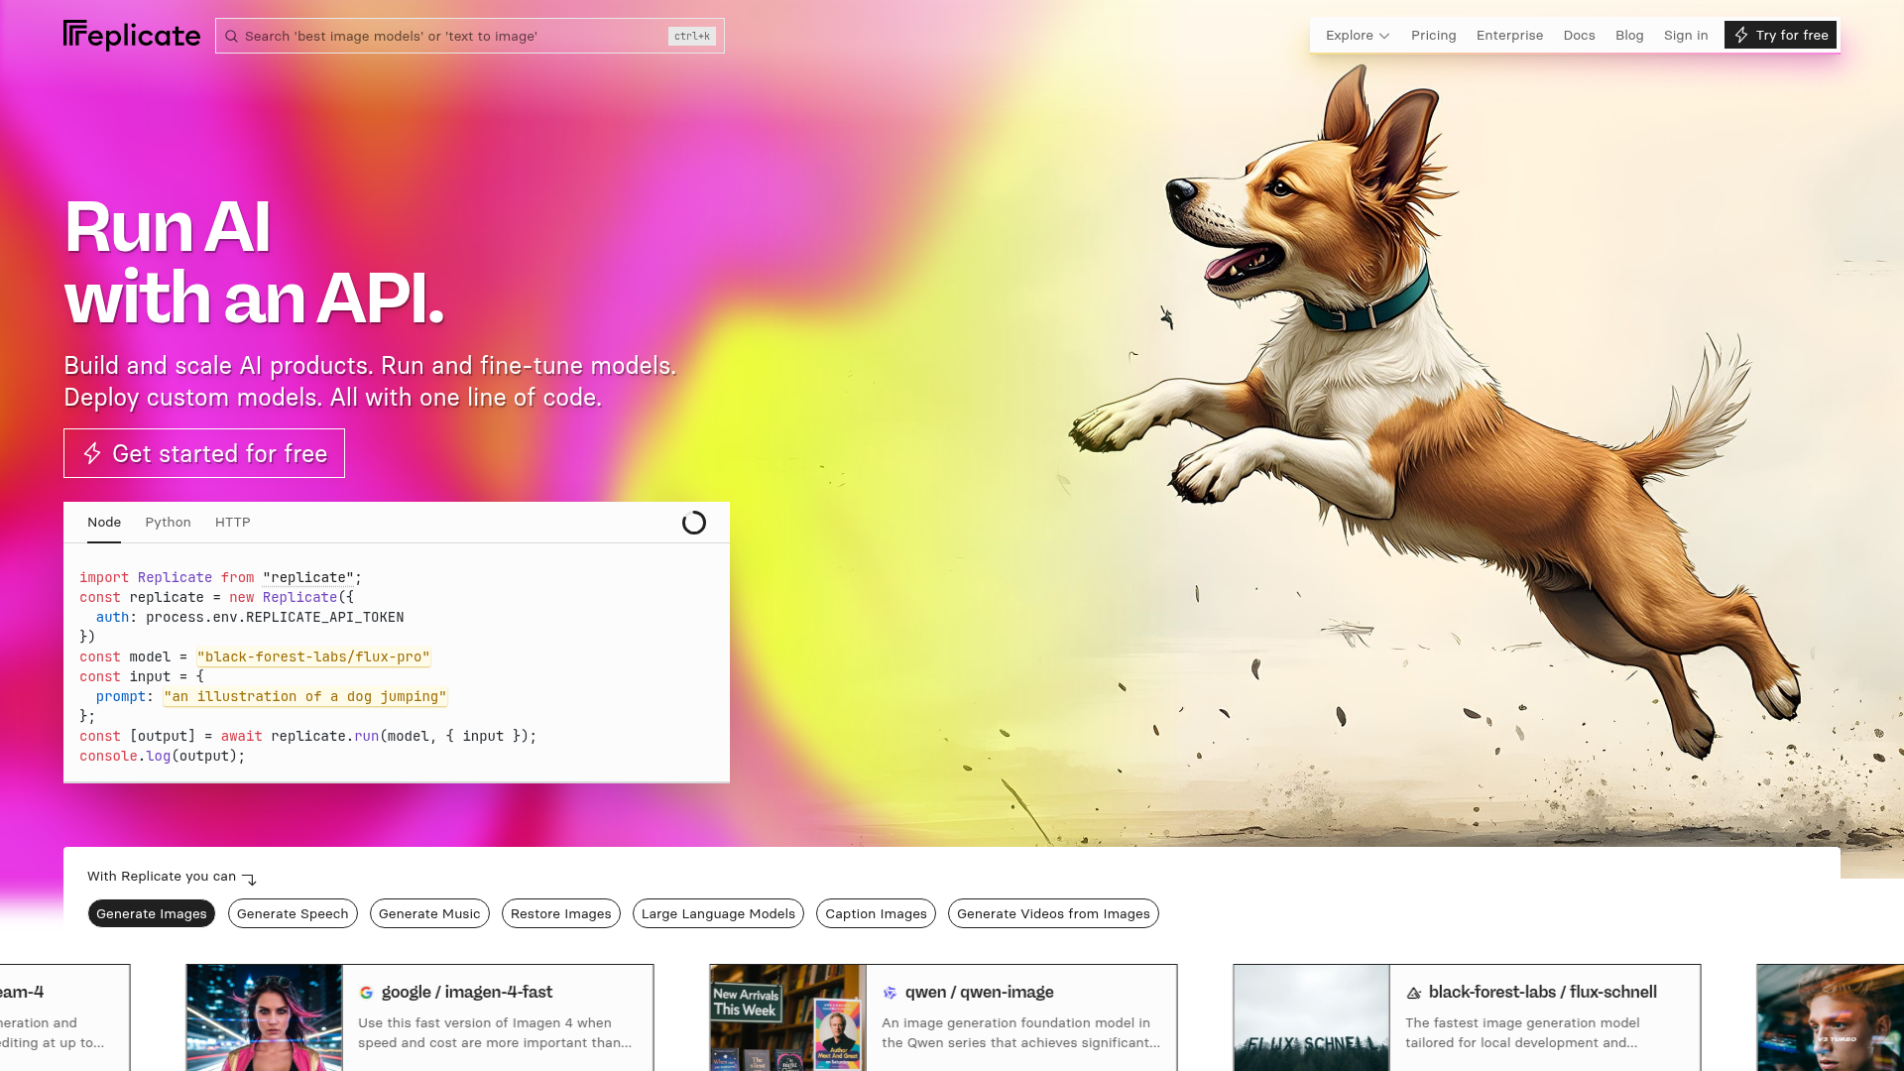
Task: Switch to the HTTP code tab
Action: point(232,523)
